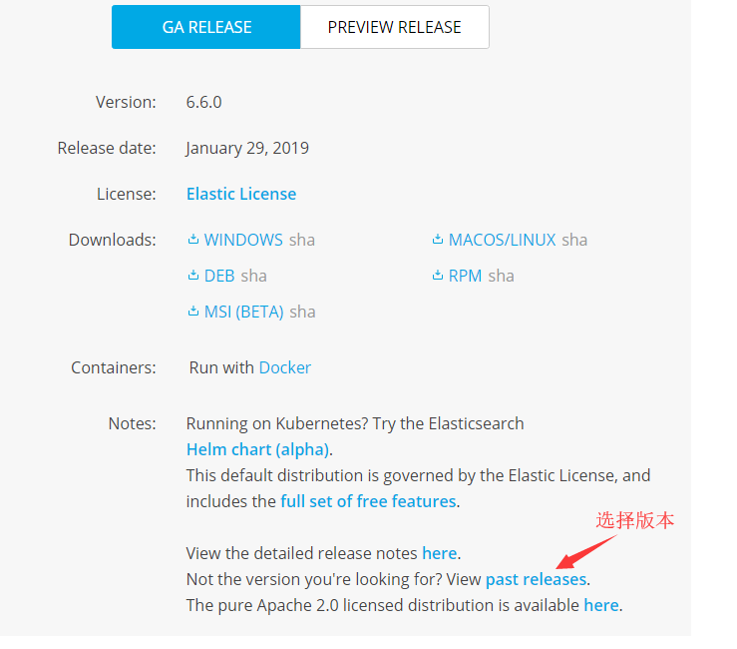Open the sha checksum next to WINDOWS
This screenshot has height=649, width=737.
302,240
